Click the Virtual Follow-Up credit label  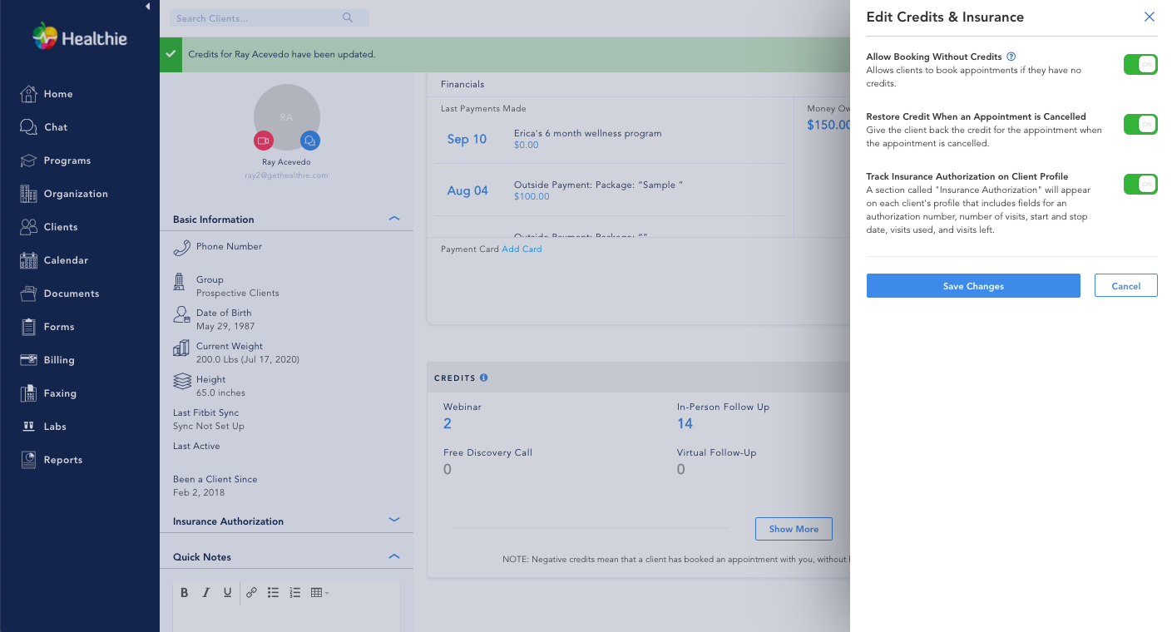click(x=716, y=453)
